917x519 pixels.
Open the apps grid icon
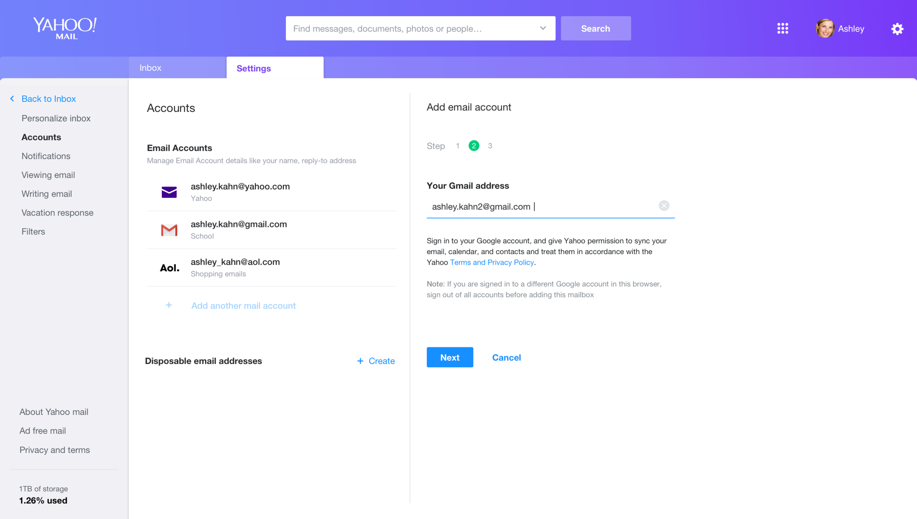coord(782,28)
